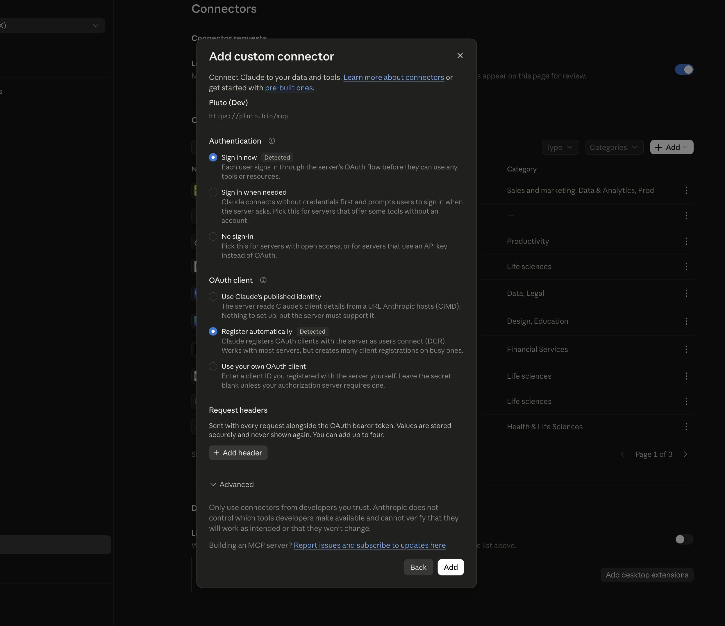The image size is (725, 626).
Task: Select the Sign in now option
Action: coord(213,158)
